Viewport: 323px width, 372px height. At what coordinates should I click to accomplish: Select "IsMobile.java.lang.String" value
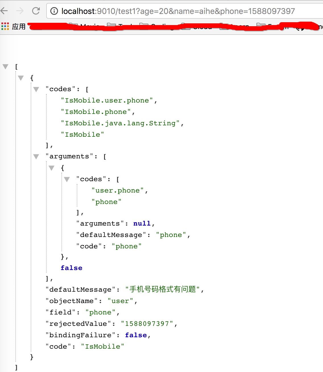point(120,123)
